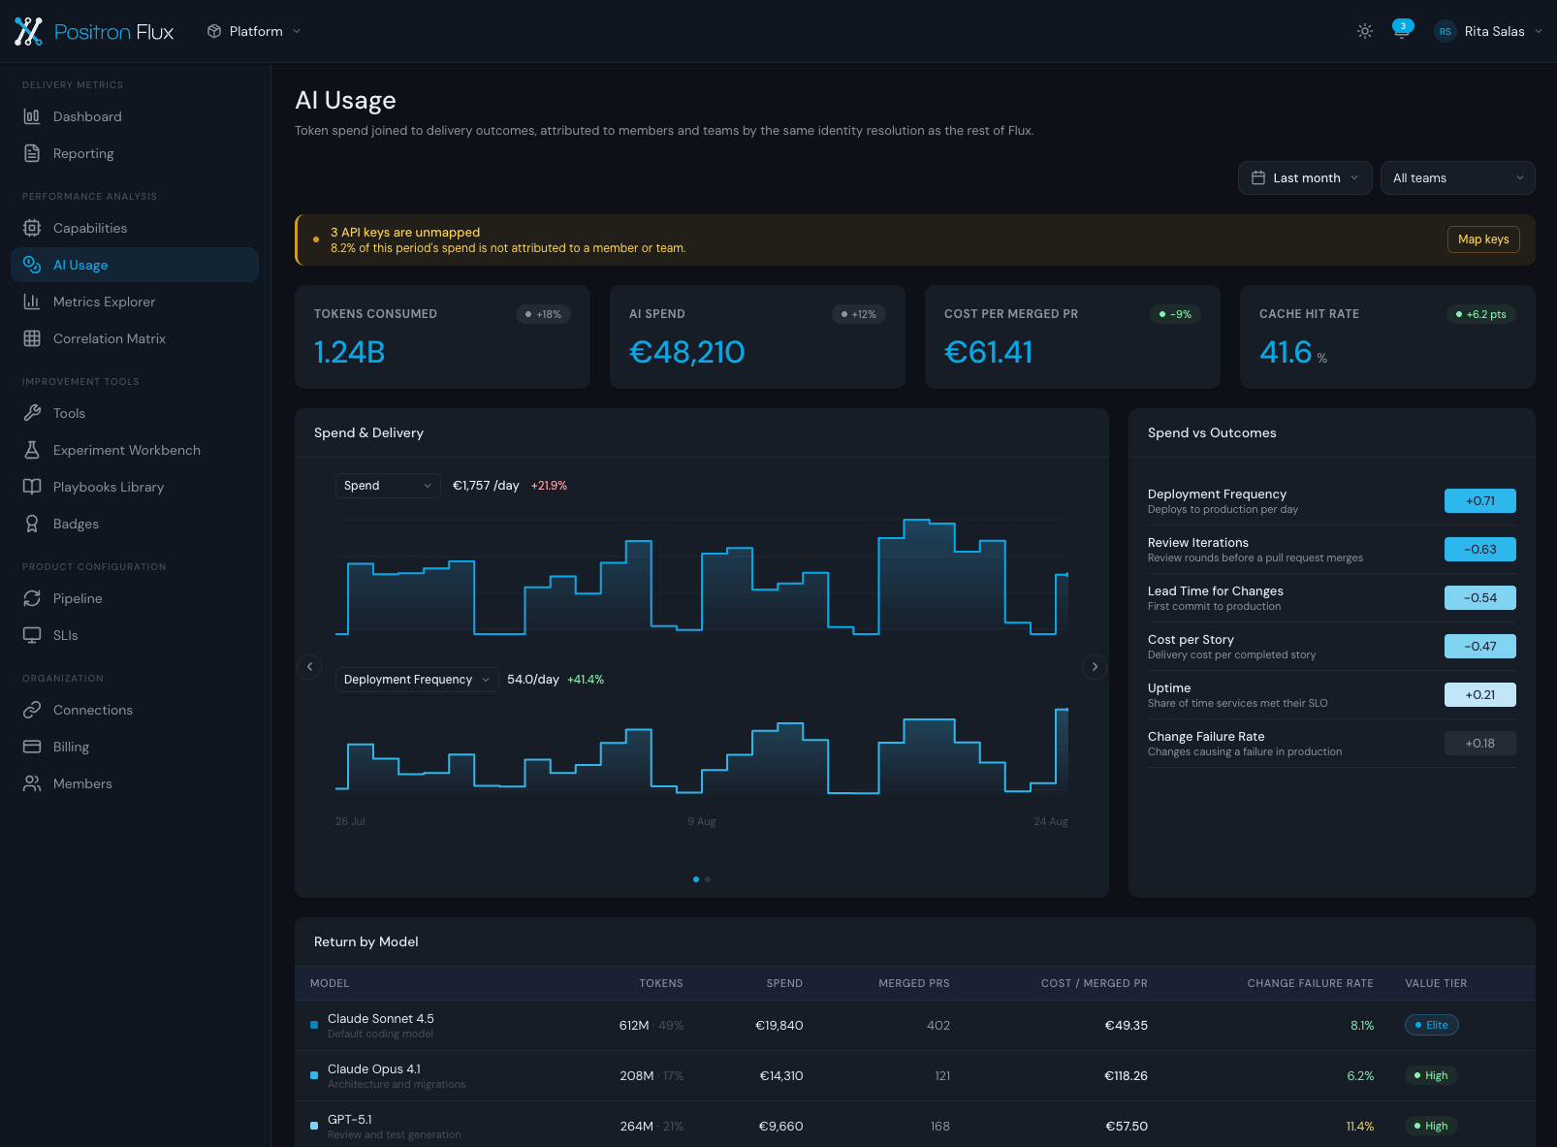Image resolution: width=1557 pixels, height=1147 pixels.
Task: Click the -0.63 Review Iterations correlation swatch
Action: coord(1480,550)
